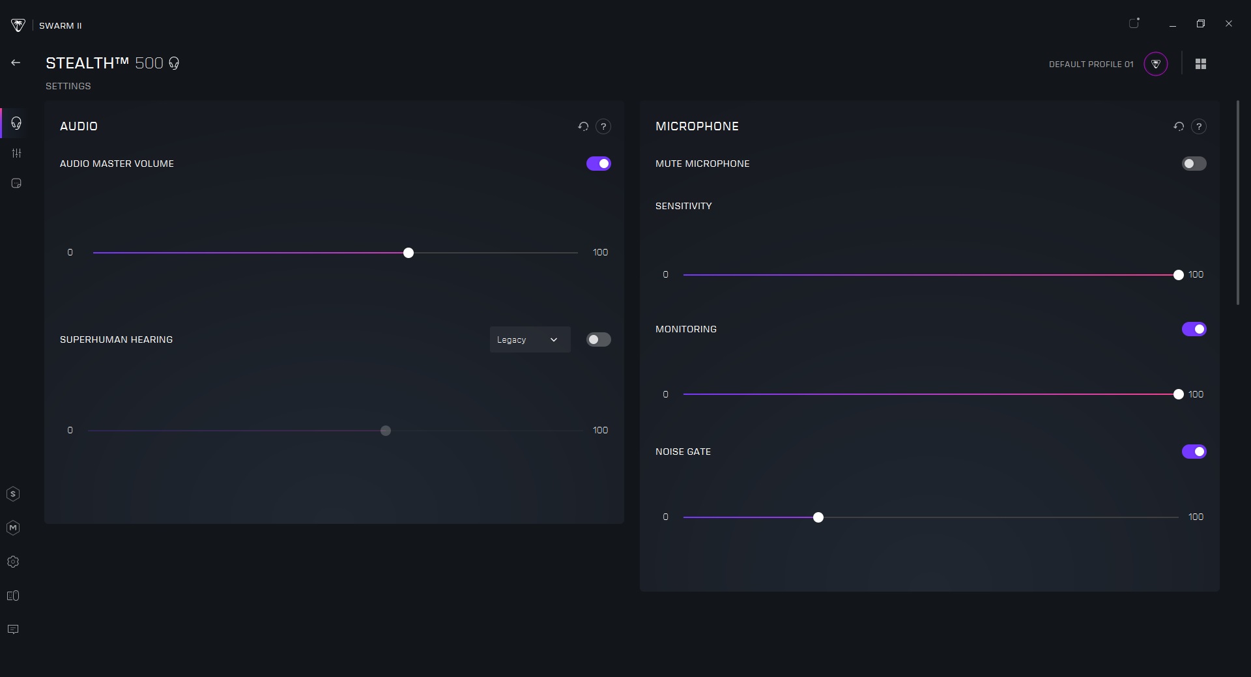This screenshot has width=1251, height=677.
Task: Open the headset settings sidebar tab
Action: pos(16,123)
